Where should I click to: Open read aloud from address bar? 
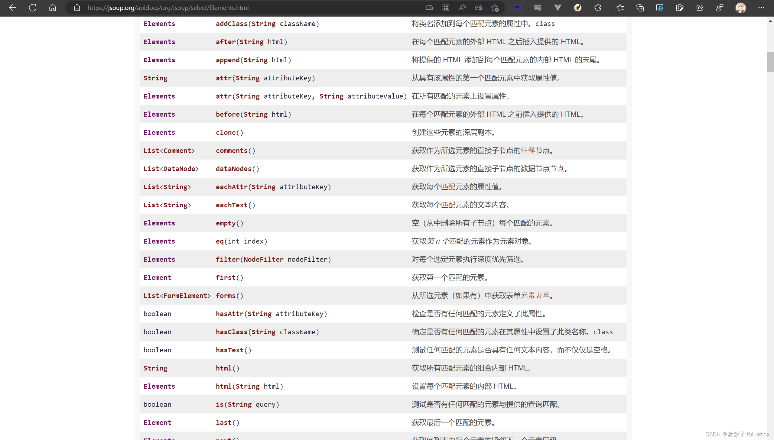(462, 8)
